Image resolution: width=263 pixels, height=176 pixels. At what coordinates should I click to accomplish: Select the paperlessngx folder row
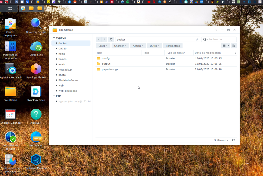(166, 69)
